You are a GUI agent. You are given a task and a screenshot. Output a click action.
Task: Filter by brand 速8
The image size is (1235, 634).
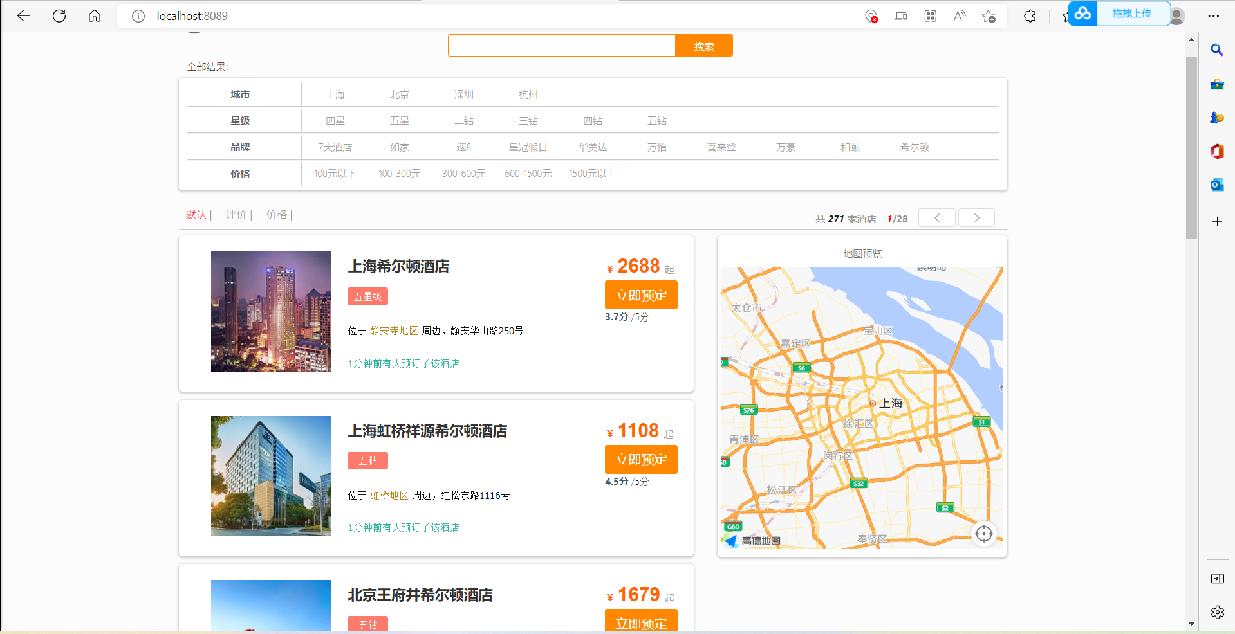click(464, 147)
